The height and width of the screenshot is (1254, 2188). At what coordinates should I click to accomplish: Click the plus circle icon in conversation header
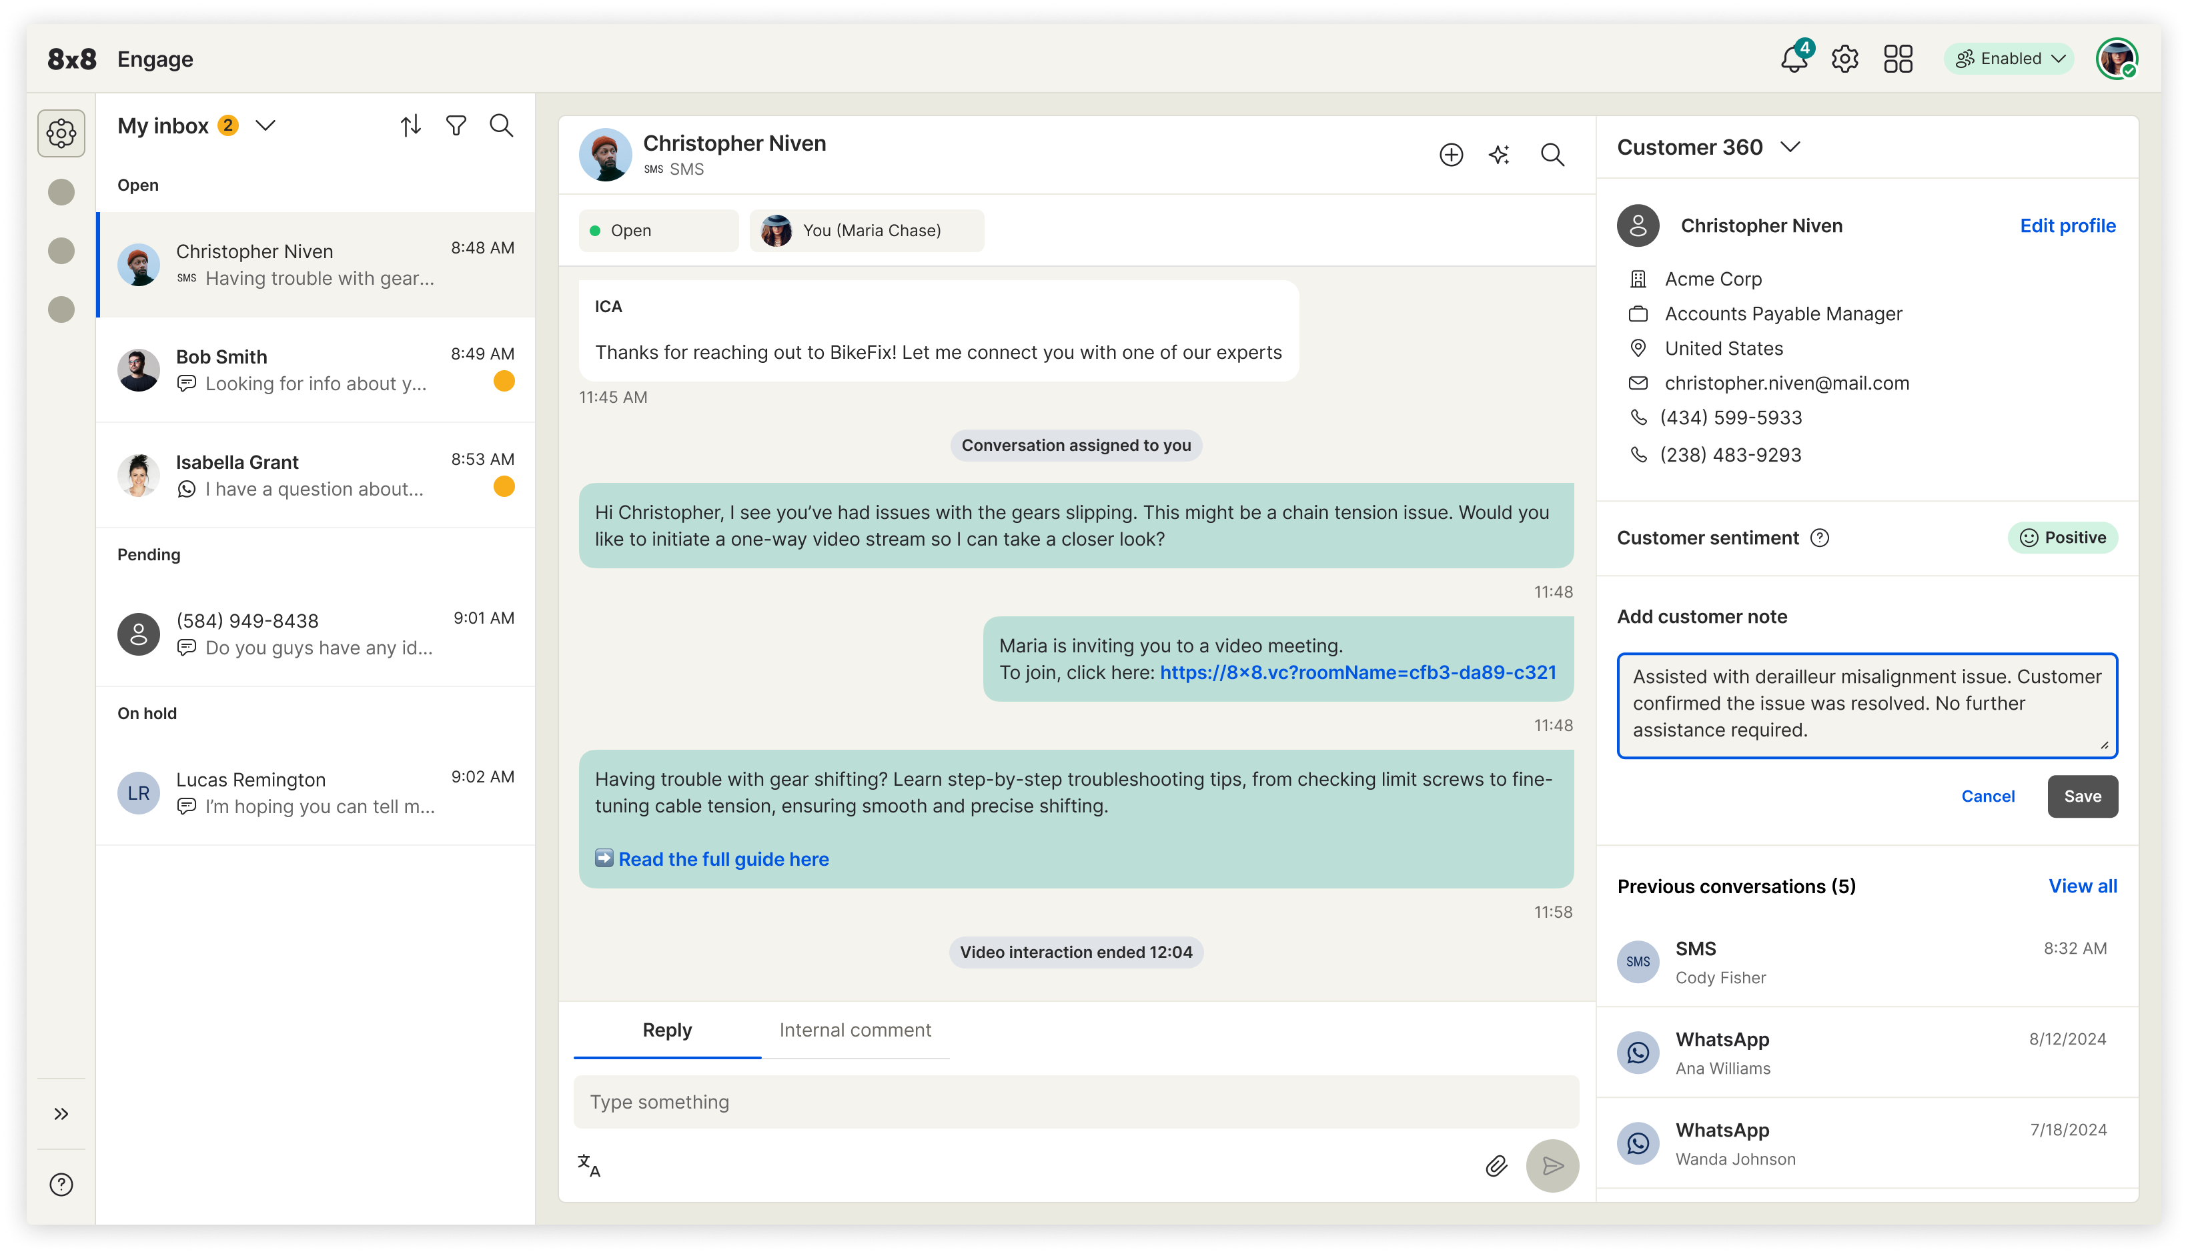[x=1451, y=155]
